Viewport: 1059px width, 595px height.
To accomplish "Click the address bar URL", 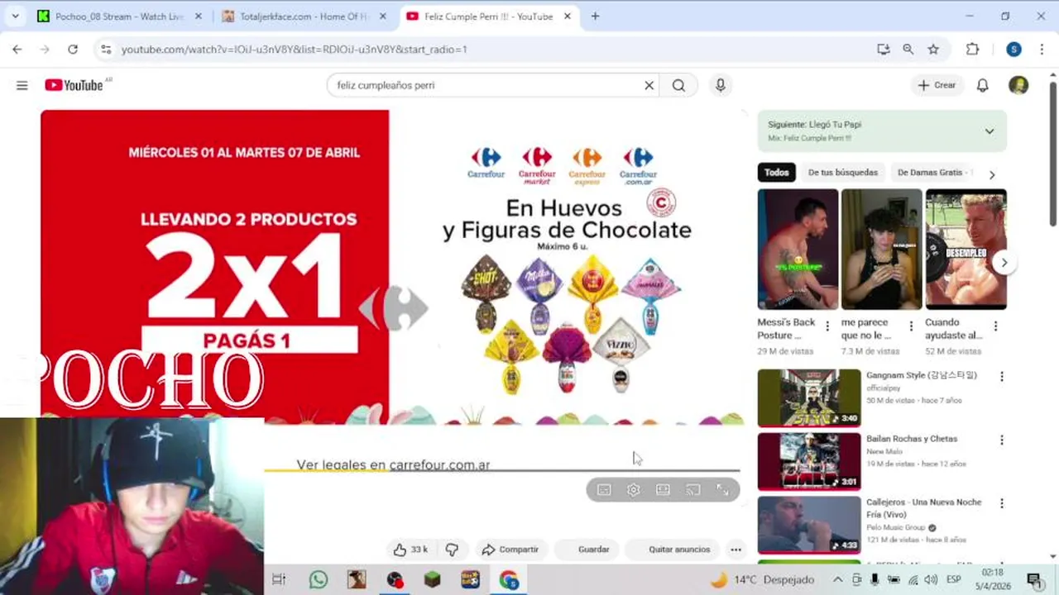I will pyautogui.click(x=294, y=50).
